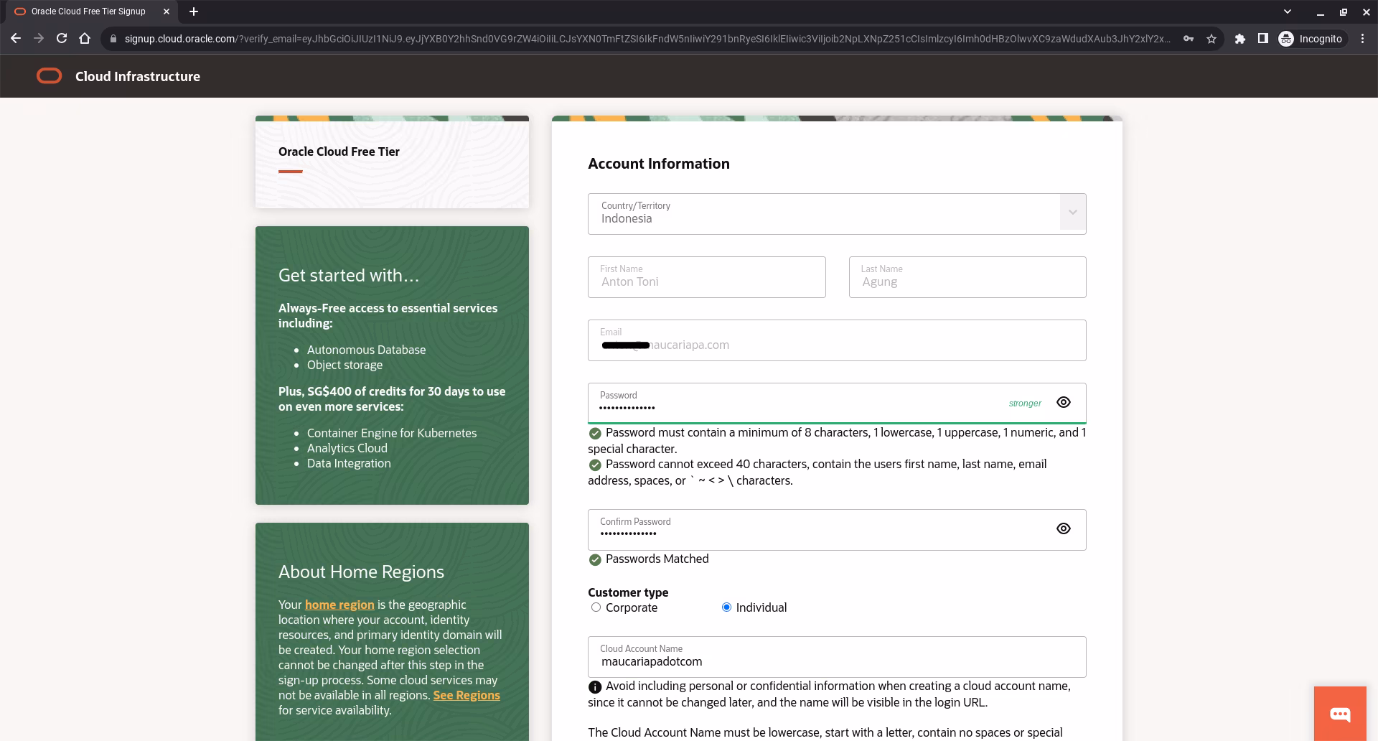Viewport: 1378px width, 741px height.
Task: Click the Email input field
Action: (x=837, y=340)
